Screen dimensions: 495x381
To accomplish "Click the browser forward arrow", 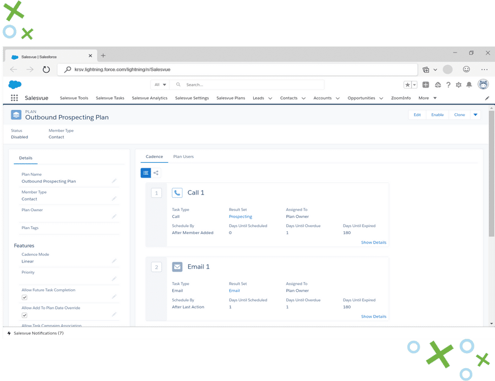I will [x=30, y=70].
